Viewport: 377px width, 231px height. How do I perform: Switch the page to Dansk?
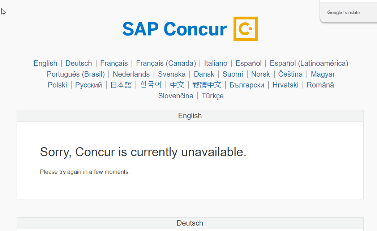[204, 74]
